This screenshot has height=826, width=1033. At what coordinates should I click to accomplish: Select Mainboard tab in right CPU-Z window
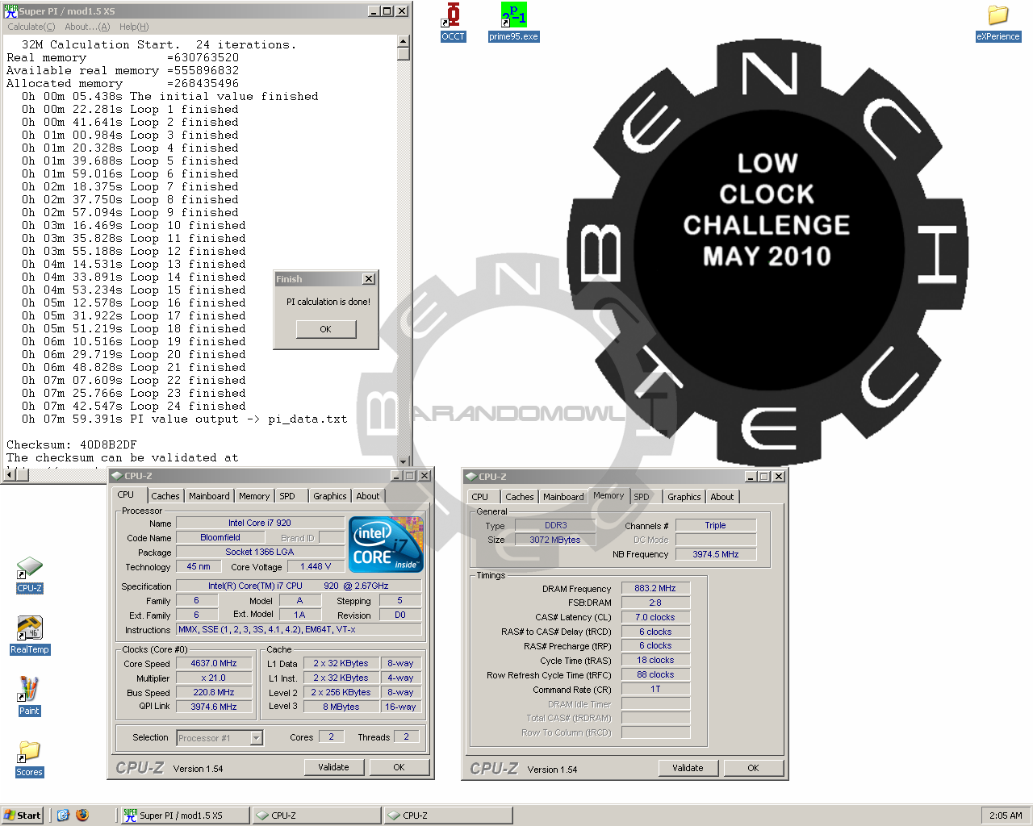(x=563, y=497)
